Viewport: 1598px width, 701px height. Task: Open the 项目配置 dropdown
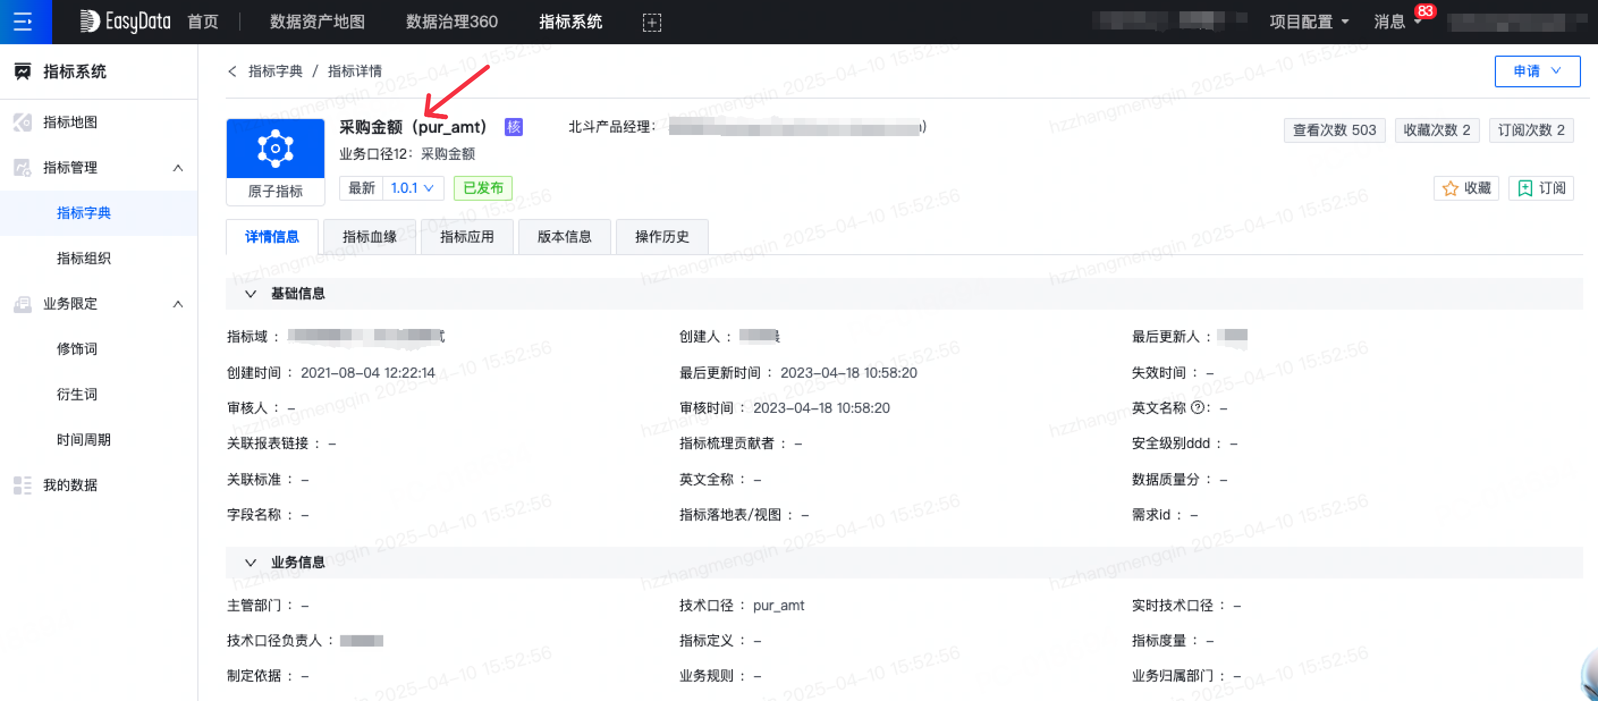[1309, 22]
